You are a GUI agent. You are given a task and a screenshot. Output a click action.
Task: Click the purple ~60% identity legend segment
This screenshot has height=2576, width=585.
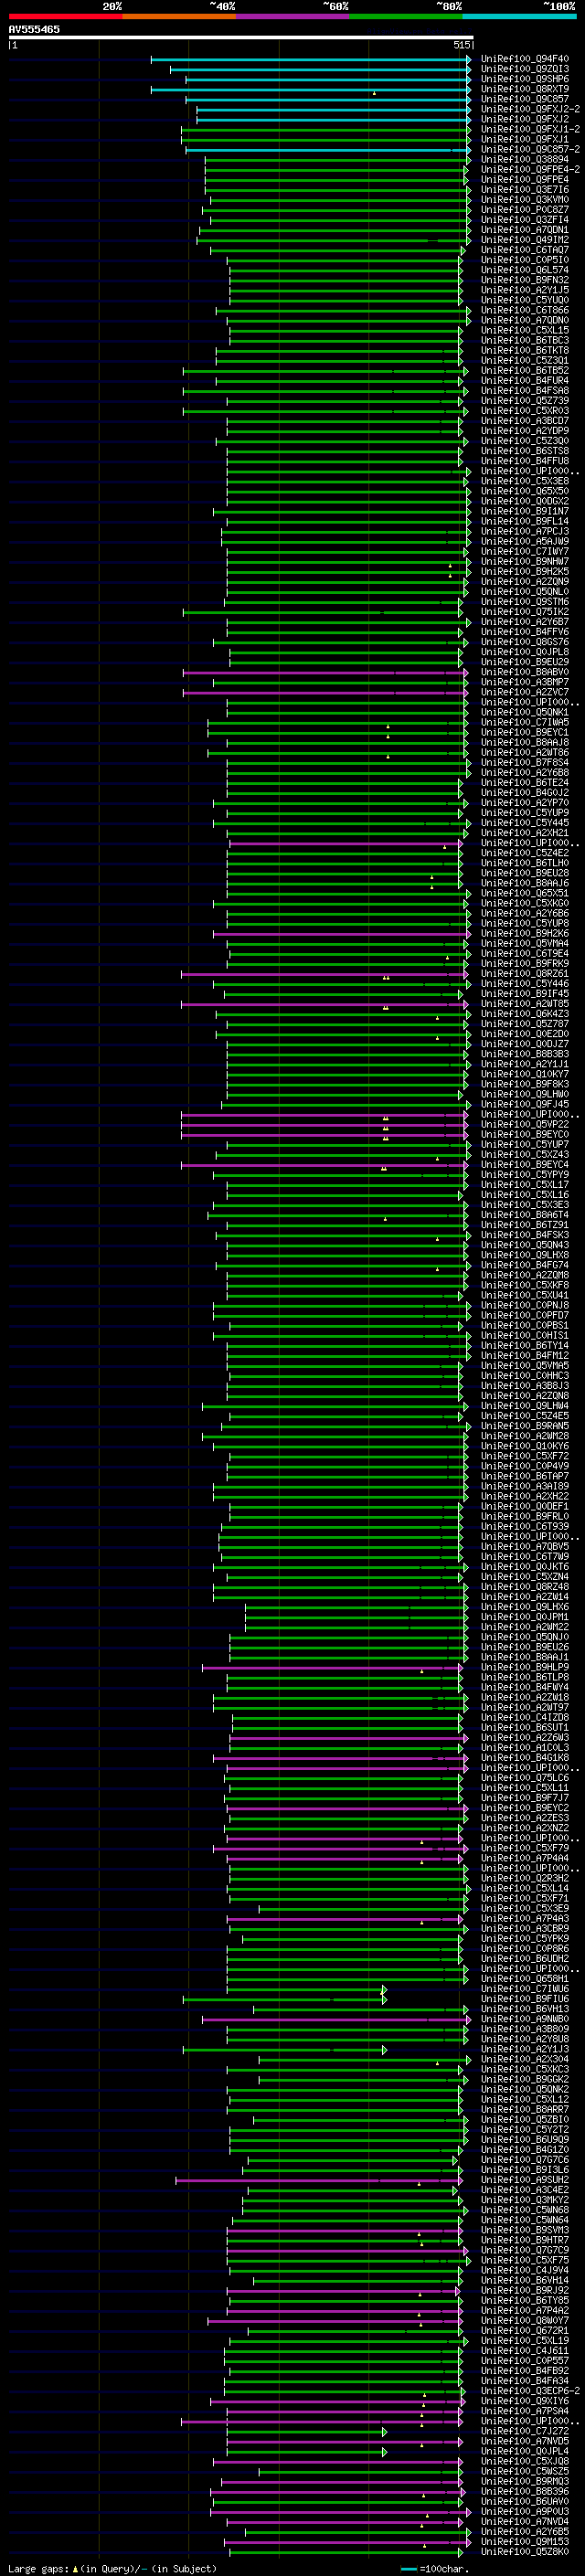(x=292, y=17)
